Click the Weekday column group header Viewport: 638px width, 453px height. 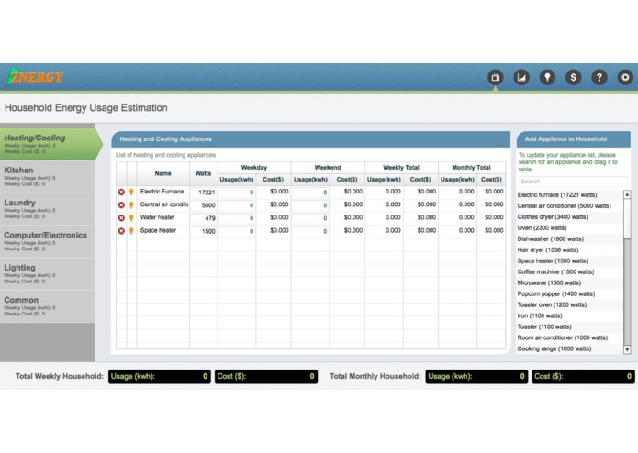click(254, 168)
